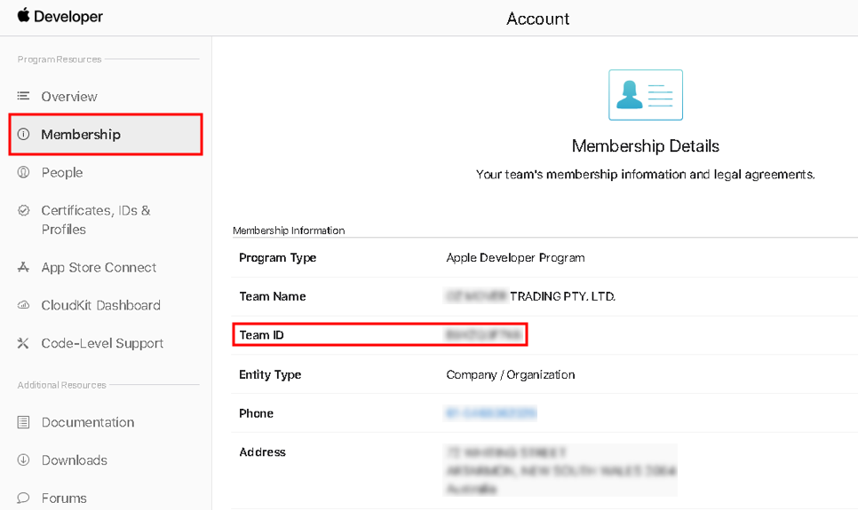Click the App Store Connect icon
The image size is (858, 510).
coord(23,267)
